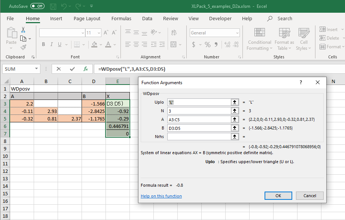The width and height of the screenshot is (345, 220).
Task: Open Format as Table gallery
Action: click(x=284, y=39)
